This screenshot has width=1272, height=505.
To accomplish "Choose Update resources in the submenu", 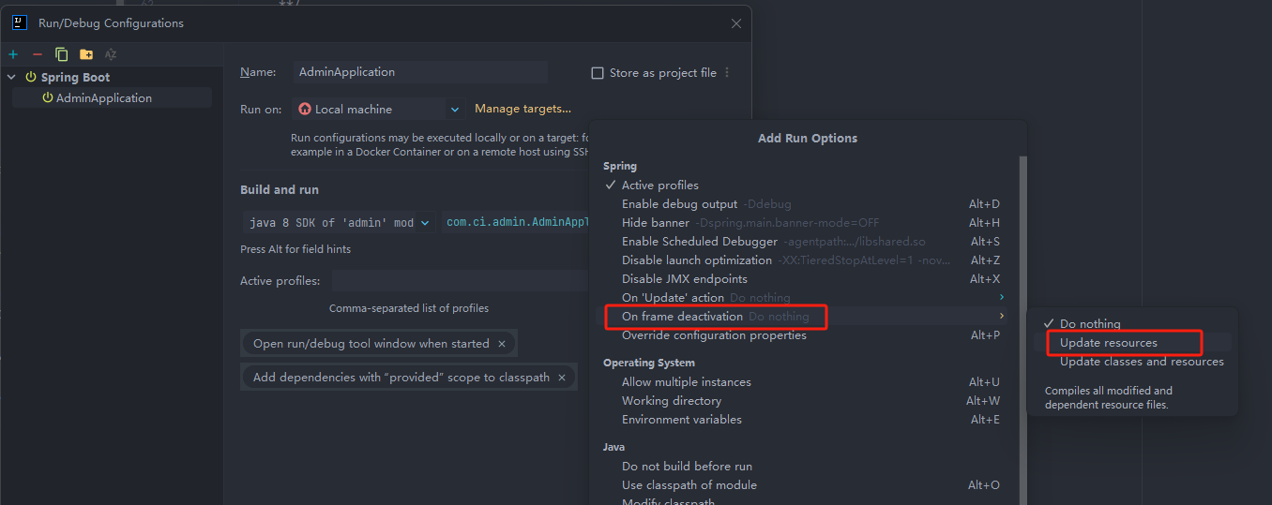I will tap(1108, 343).
